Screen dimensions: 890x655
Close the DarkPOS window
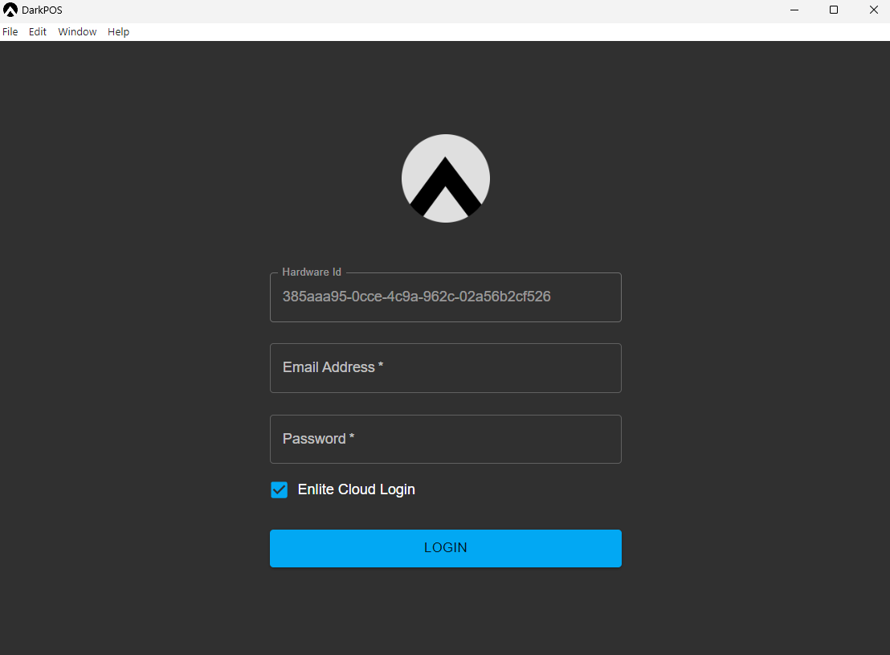point(874,10)
